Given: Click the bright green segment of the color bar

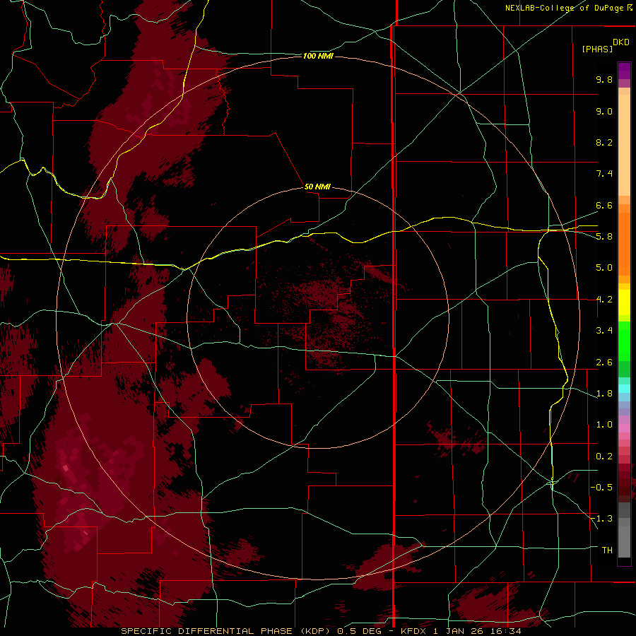Looking at the screenshot, I should 624,341.
